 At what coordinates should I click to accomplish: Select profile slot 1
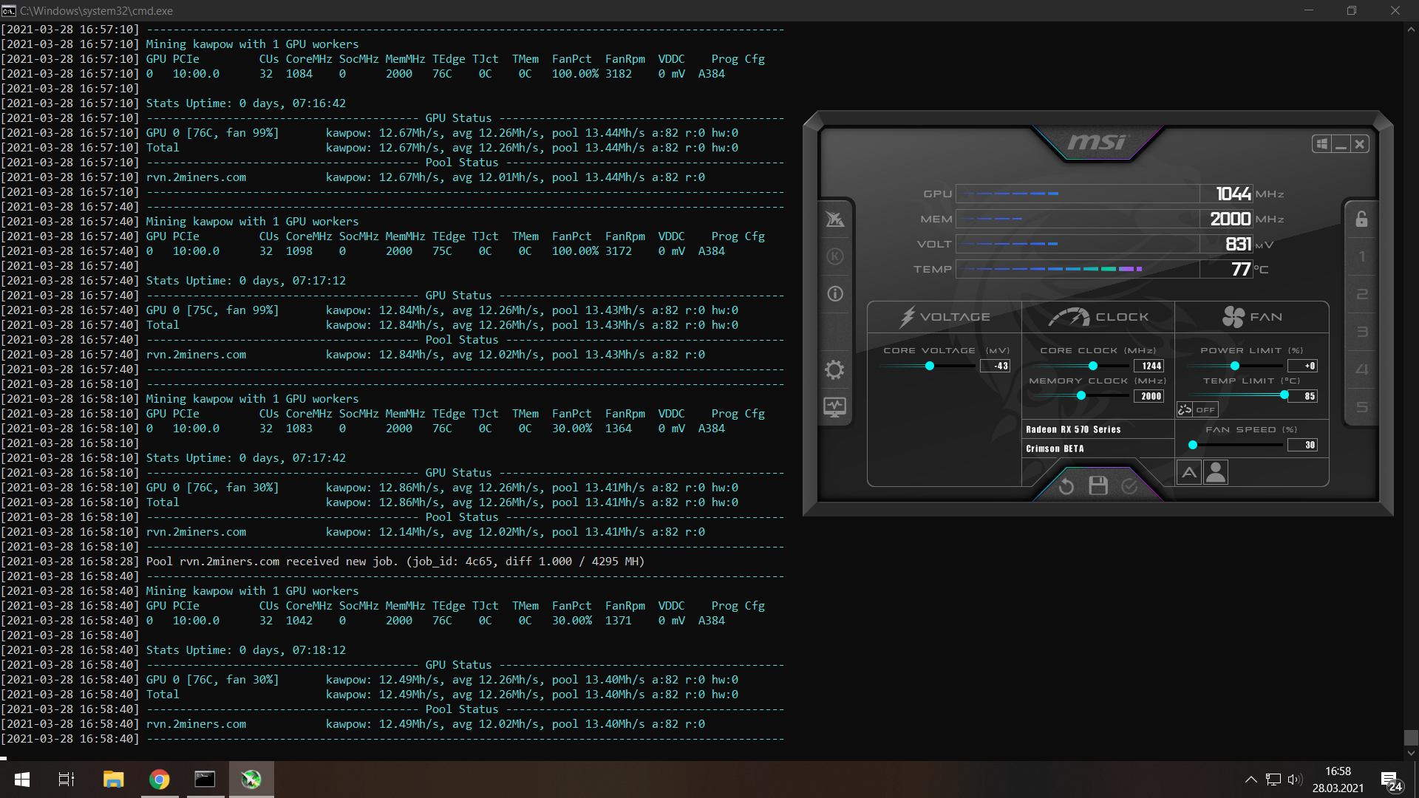1361,257
